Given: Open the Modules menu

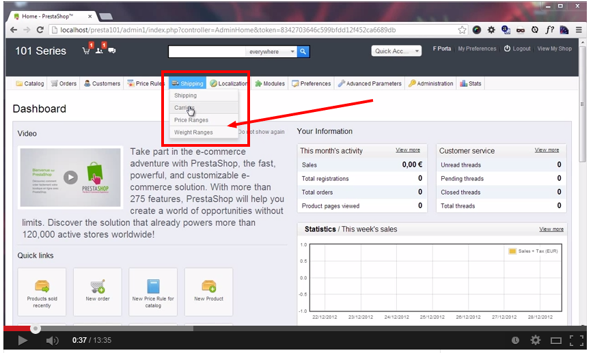Looking at the screenshot, I should click(270, 83).
